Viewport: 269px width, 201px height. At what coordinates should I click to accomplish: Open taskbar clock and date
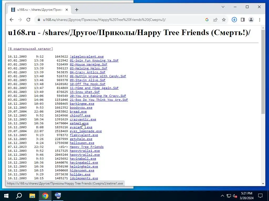[x=246, y=196]
